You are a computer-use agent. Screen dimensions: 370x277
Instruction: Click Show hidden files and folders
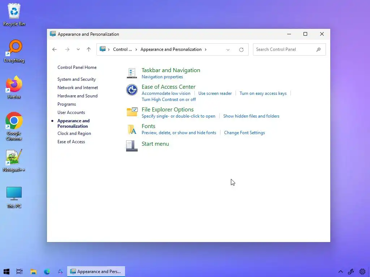[x=251, y=116]
